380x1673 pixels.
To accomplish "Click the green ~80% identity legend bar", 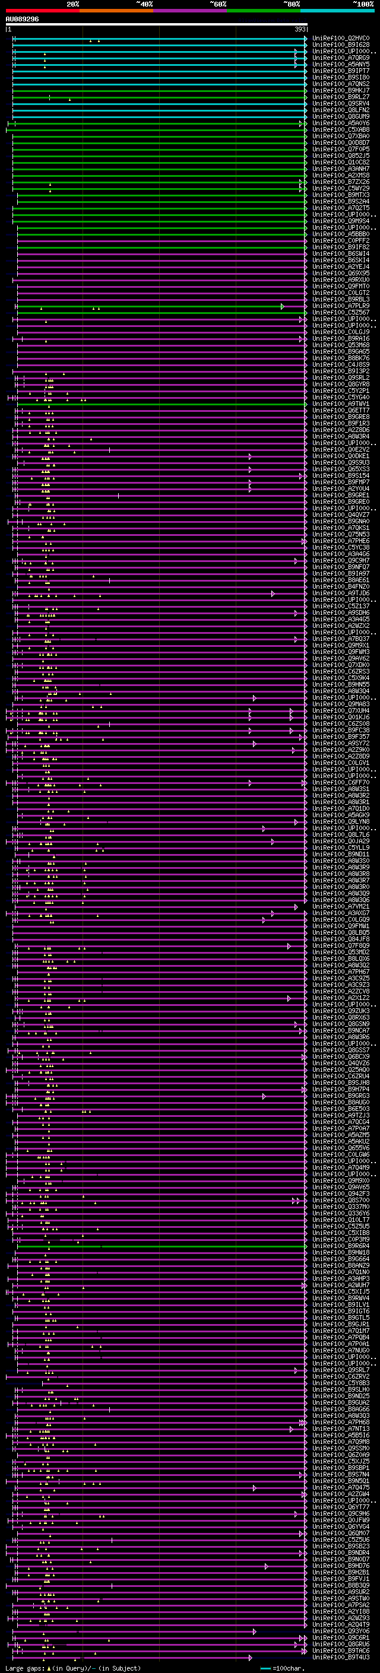I will pyautogui.click(x=264, y=11).
